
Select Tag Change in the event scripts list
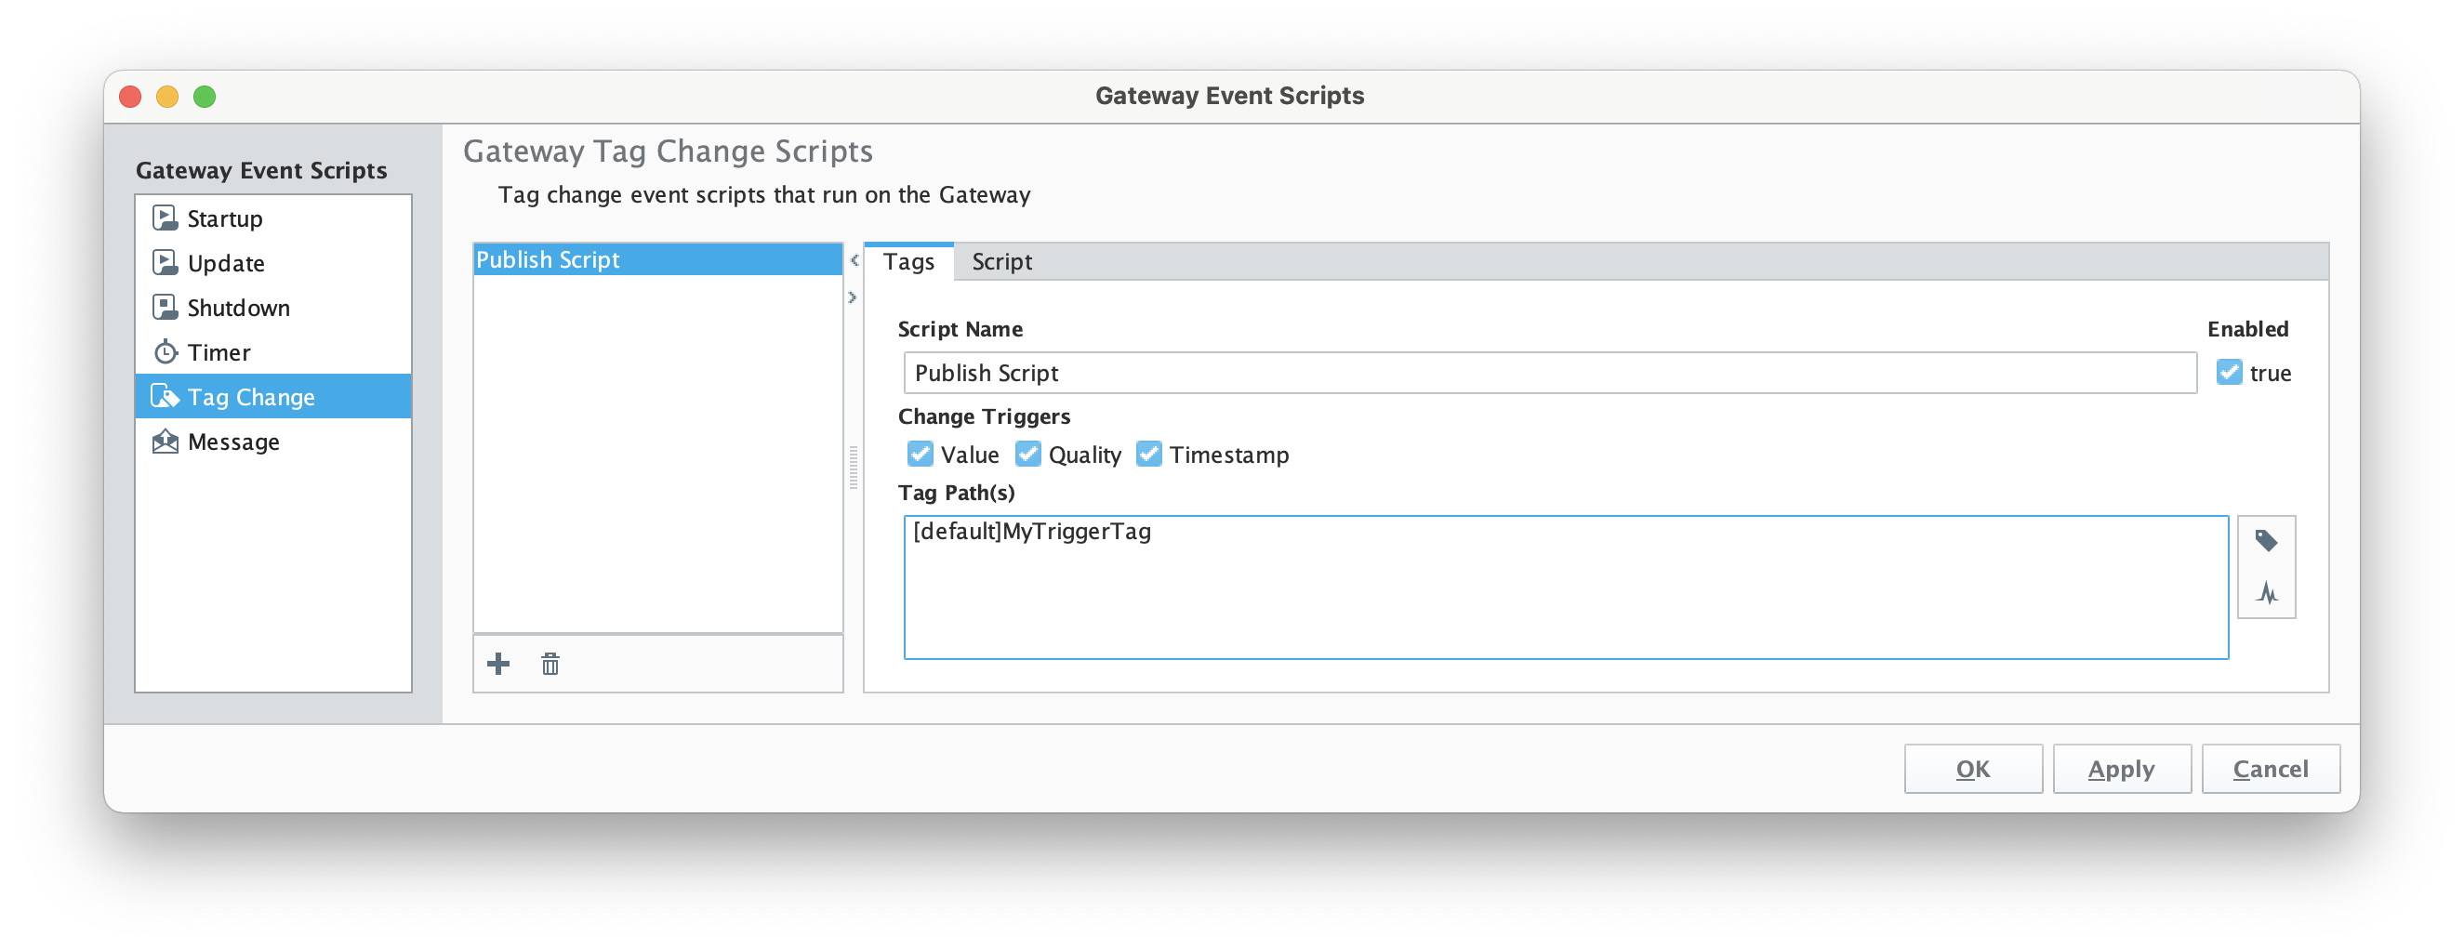coord(273,396)
